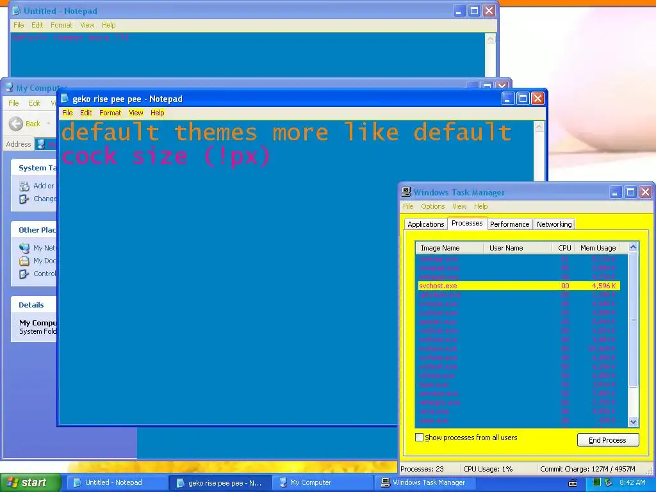Open the Performance tab
This screenshot has height=492, width=656.
coord(509,224)
